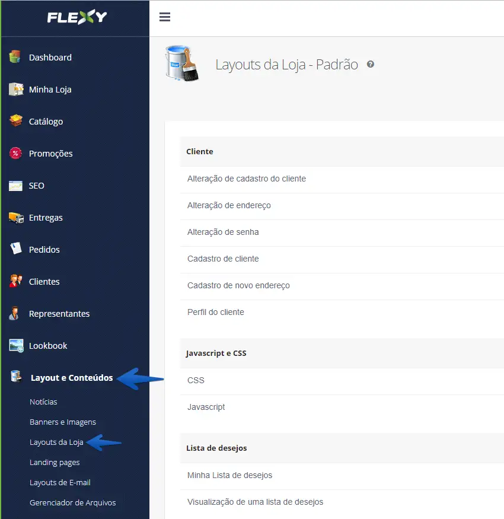Click the Promoções percent icon
The height and width of the screenshot is (519, 504).
15,153
